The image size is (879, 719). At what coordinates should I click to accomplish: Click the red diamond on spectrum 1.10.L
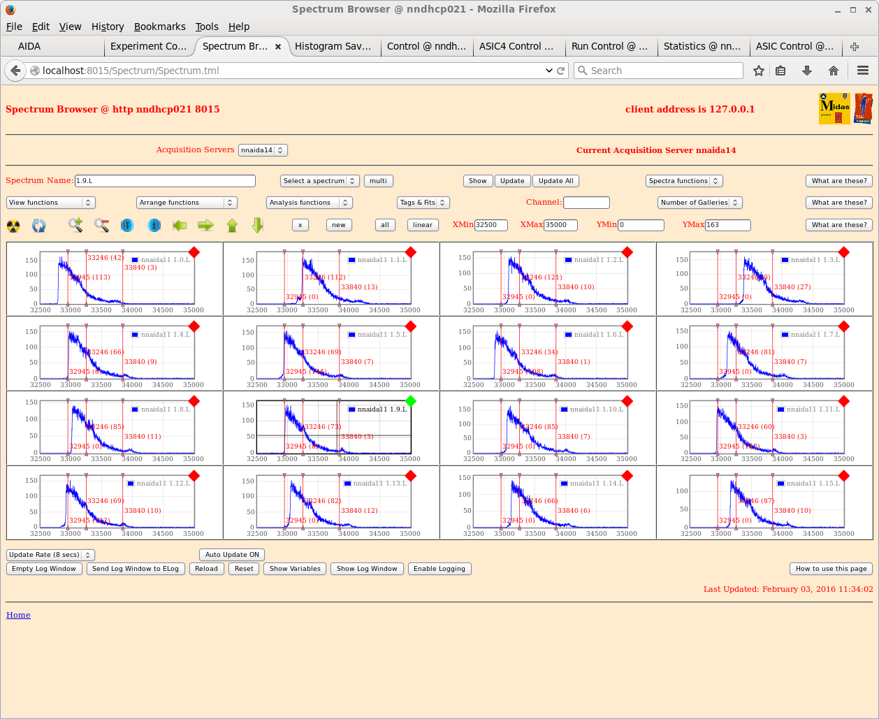pyautogui.click(x=627, y=401)
